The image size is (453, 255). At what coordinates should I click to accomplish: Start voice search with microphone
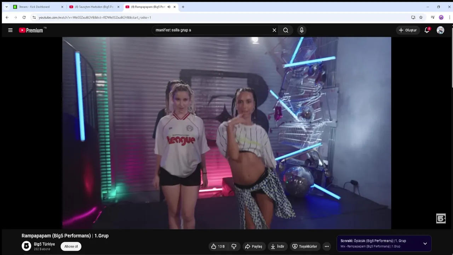(x=302, y=30)
